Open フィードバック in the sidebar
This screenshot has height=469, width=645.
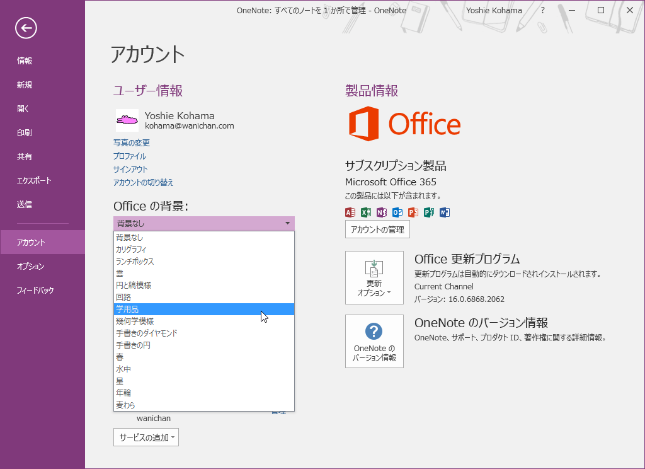point(42,290)
